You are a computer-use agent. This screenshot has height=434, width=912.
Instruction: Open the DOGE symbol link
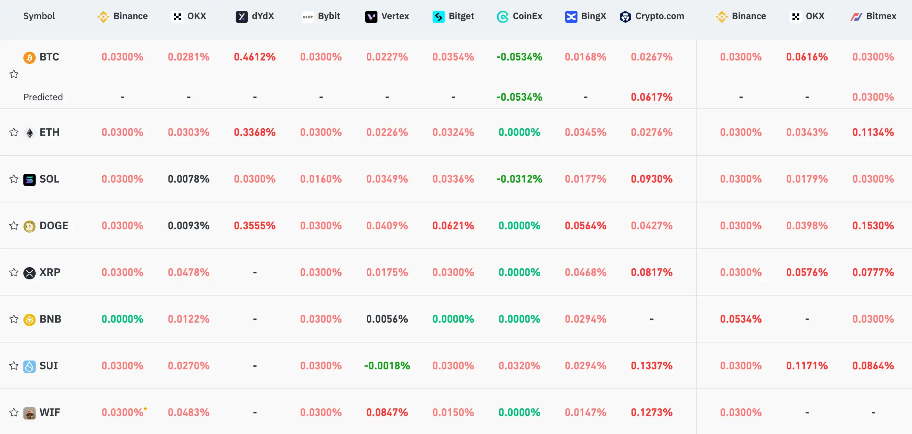tap(54, 226)
